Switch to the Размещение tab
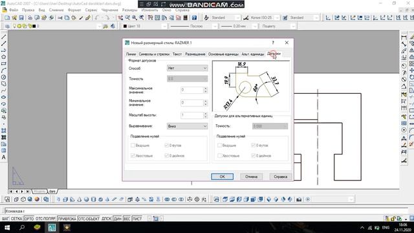Viewport: 414px width, 233px height. tap(195, 54)
